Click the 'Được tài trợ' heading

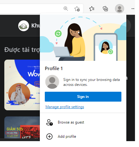[22, 50]
